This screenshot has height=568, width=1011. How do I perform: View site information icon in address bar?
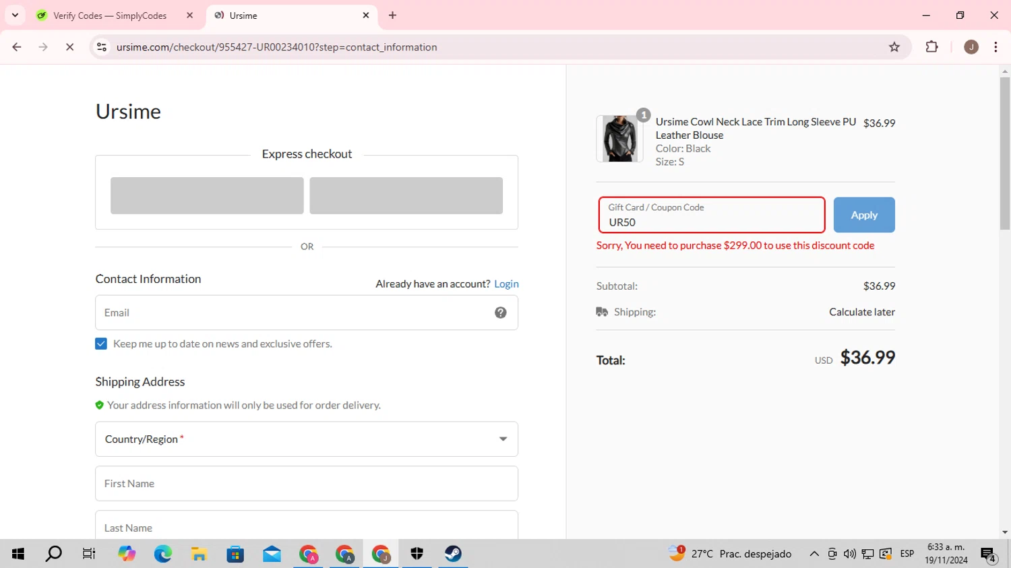[x=102, y=47]
